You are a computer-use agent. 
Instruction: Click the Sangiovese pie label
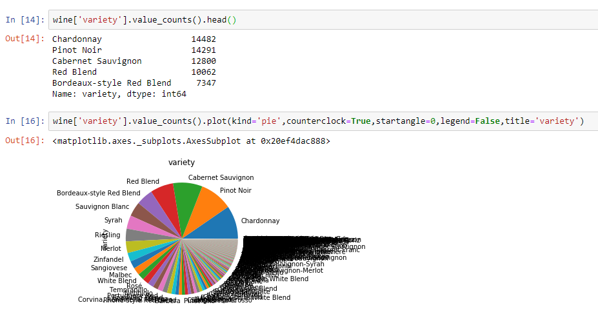pyautogui.click(x=108, y=268)
